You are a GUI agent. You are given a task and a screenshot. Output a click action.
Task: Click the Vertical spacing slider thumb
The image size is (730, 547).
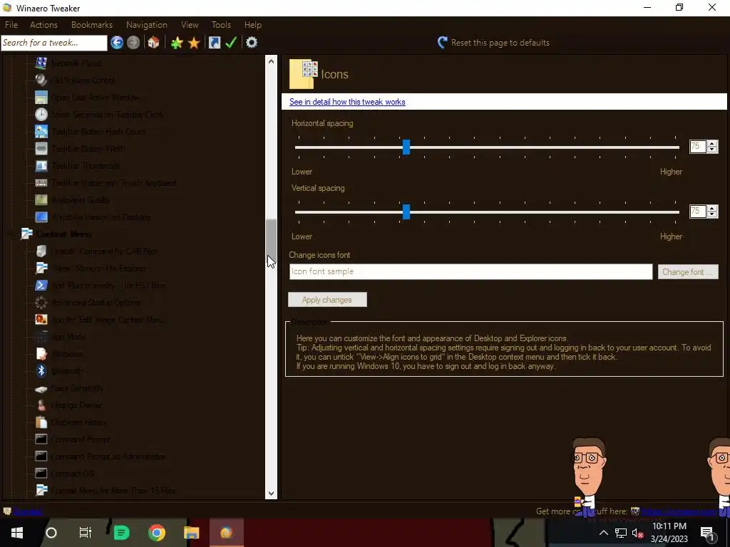(406, 212)
